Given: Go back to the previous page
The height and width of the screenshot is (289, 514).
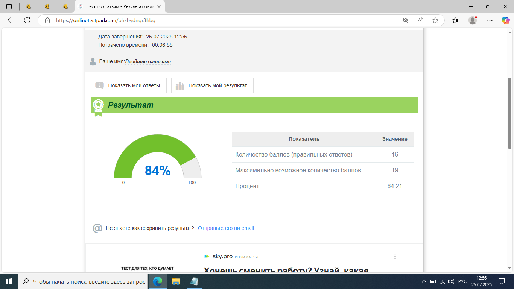Looking at the screenshot, I should [11, 20].
